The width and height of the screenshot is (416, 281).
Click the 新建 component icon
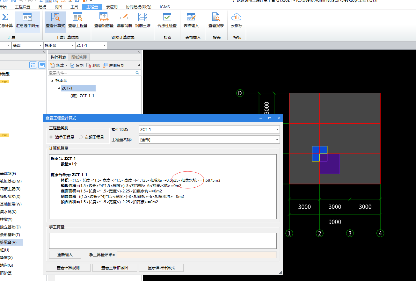(x=52, y=65)
